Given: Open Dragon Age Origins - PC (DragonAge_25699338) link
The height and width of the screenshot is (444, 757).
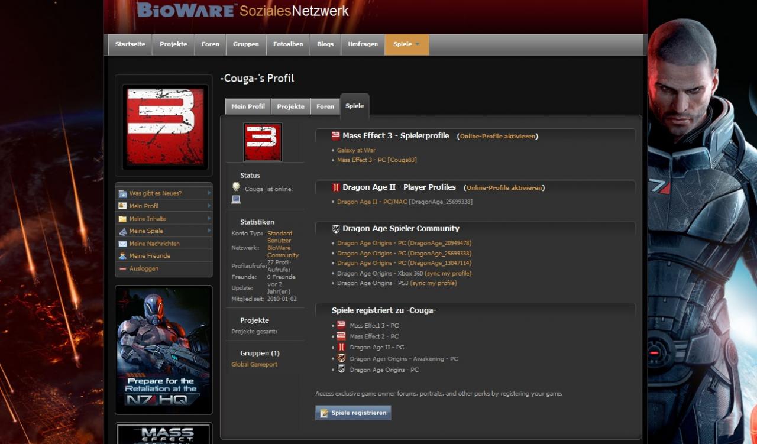Looking at the screenshot, I should 405,253.
